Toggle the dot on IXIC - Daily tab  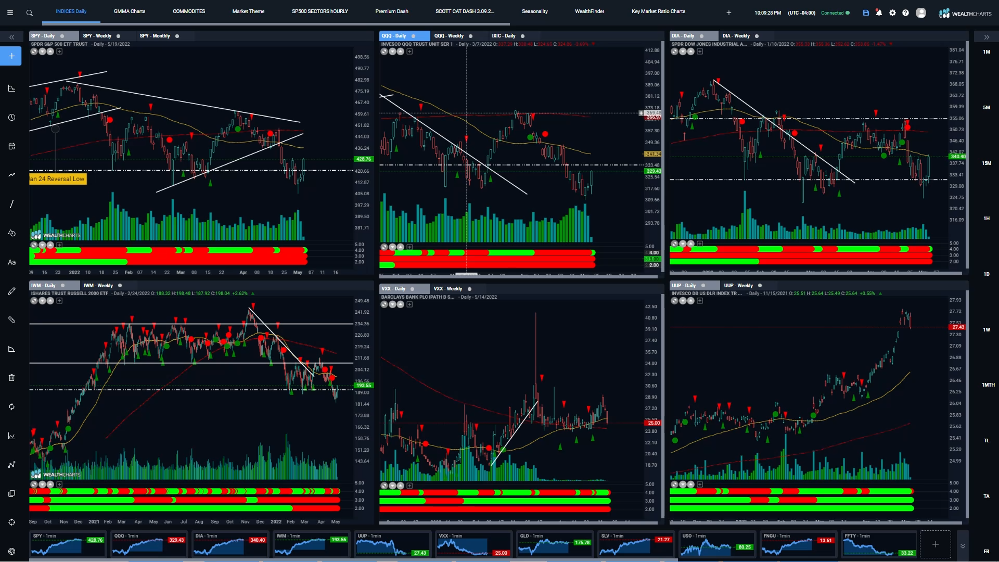523,36
